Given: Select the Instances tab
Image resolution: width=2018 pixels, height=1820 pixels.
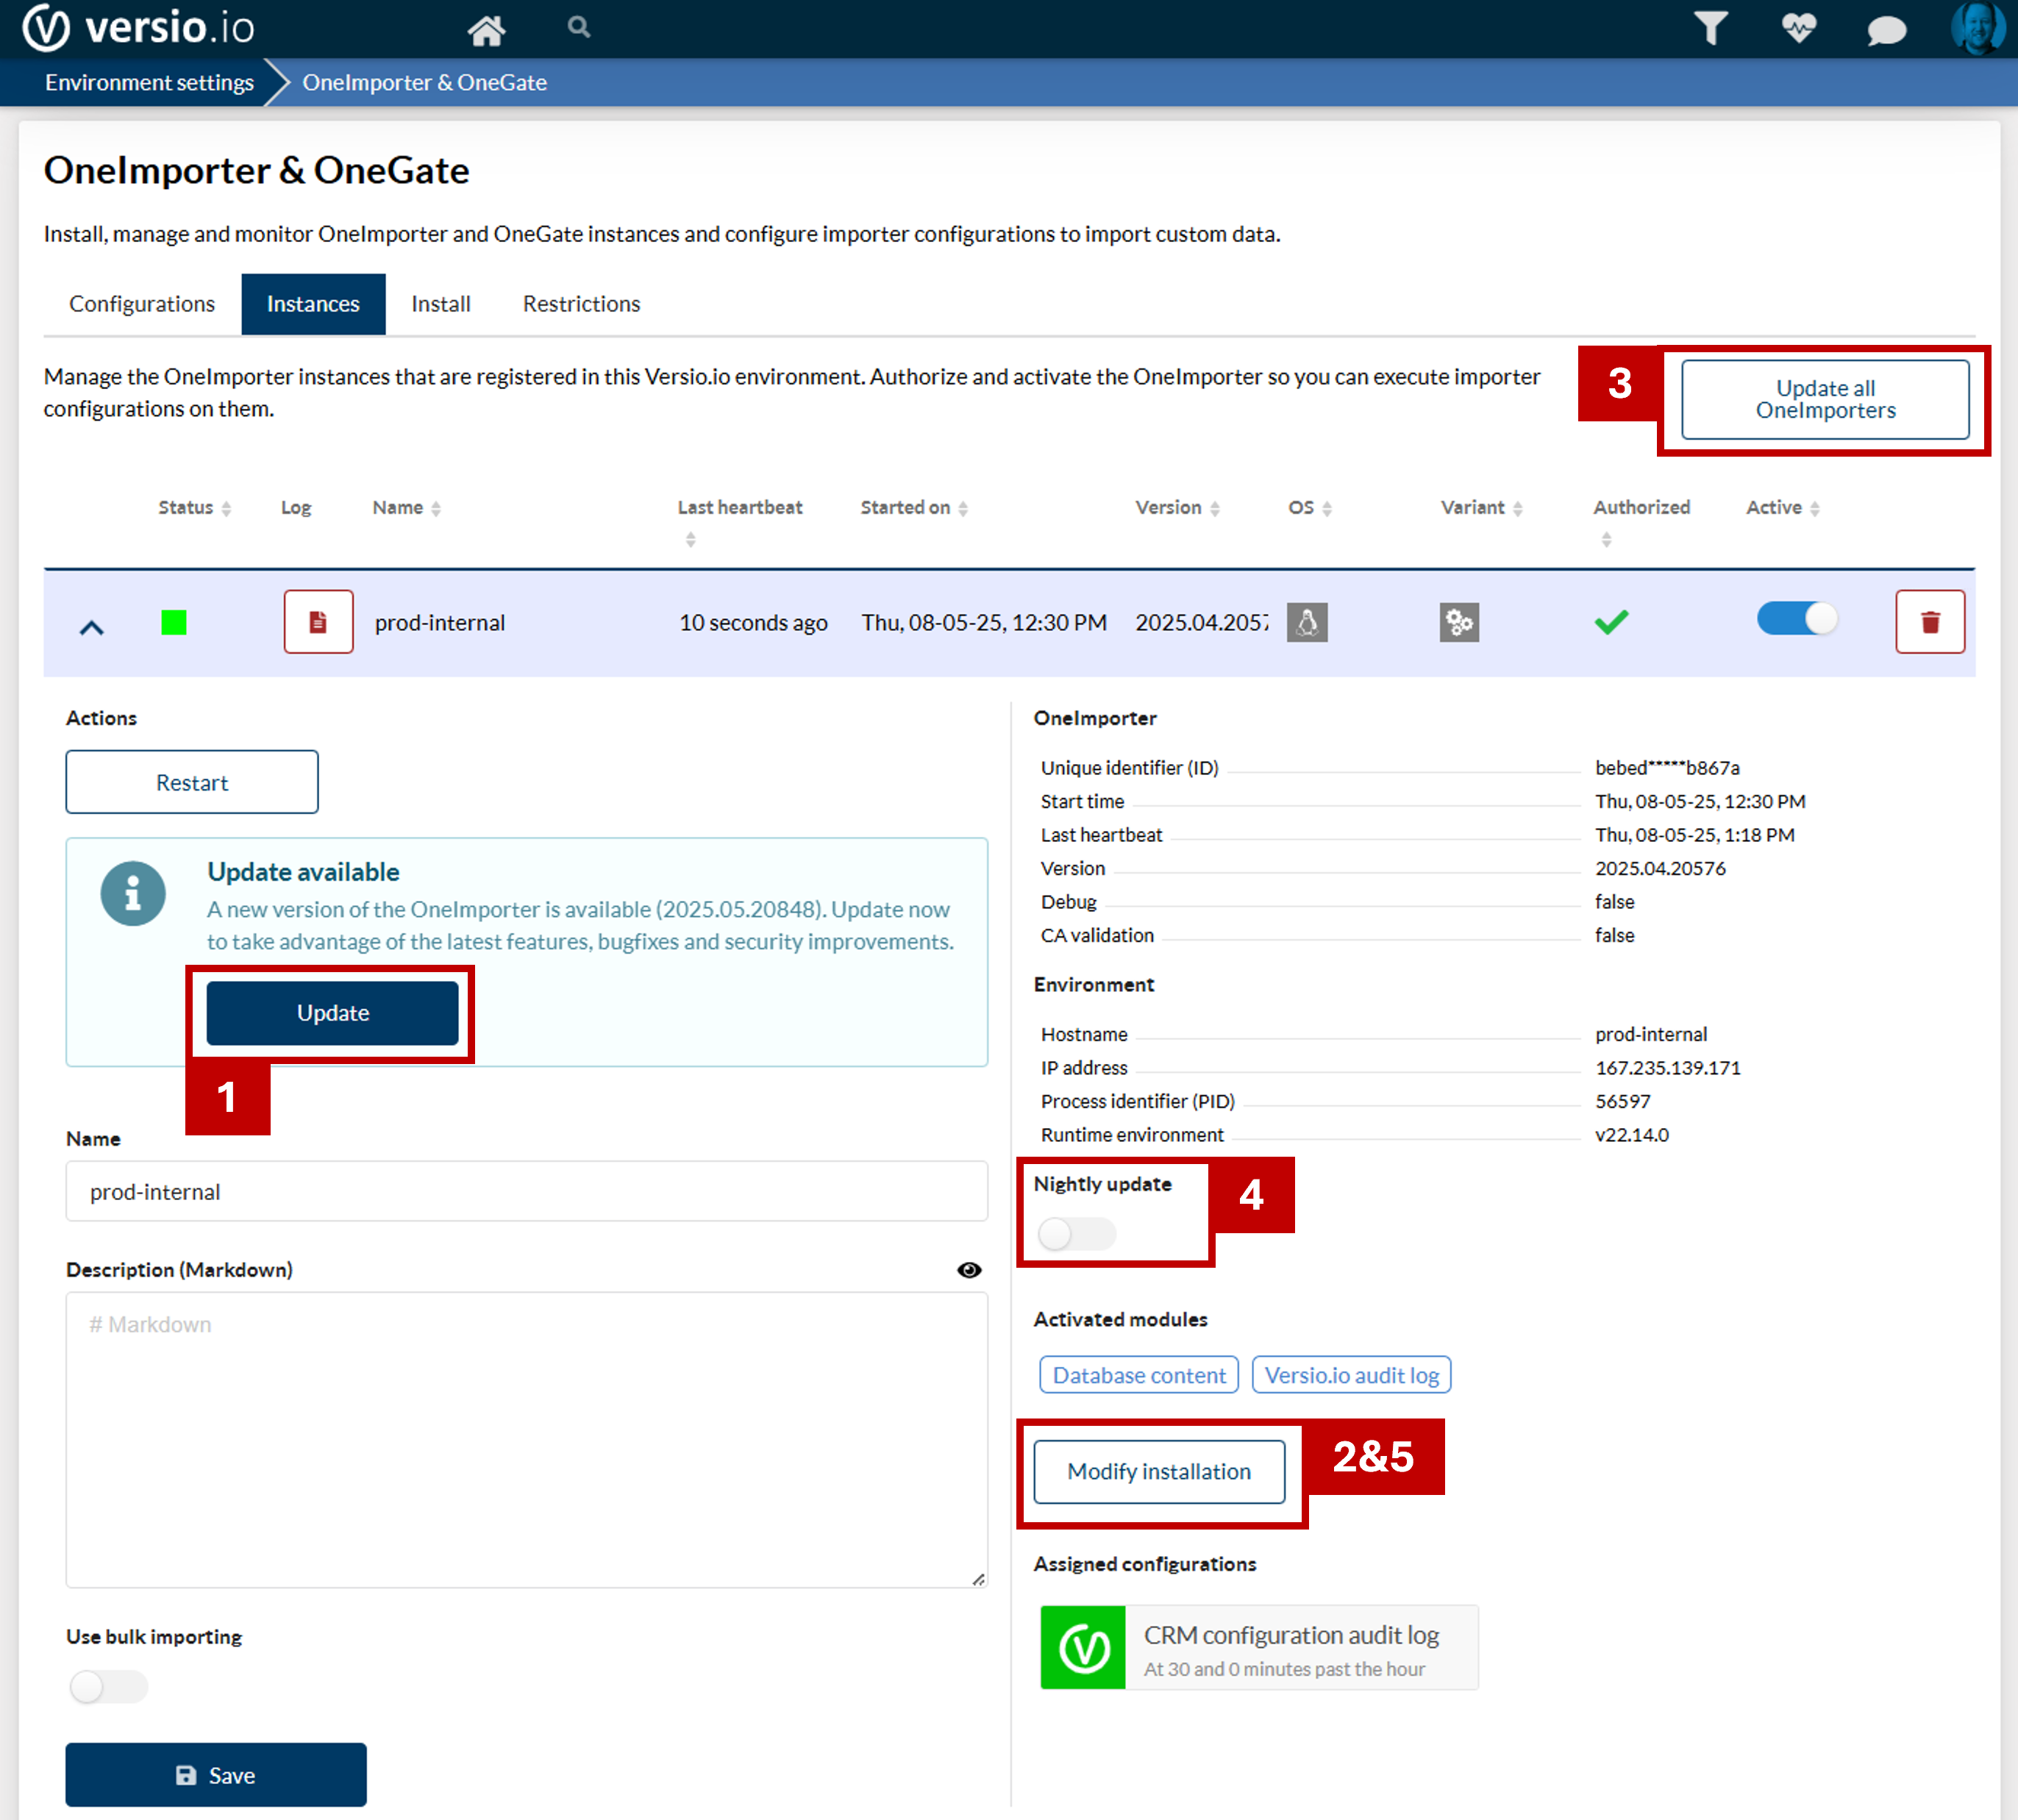Looking at the screenshot, I should point(313,304).
